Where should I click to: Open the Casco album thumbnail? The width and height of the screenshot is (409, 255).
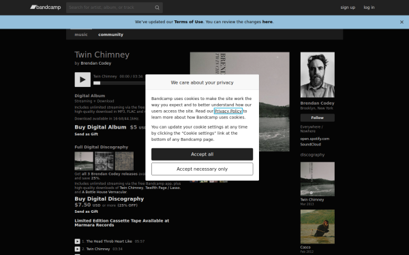pyautogui.click(x=318, y=226)
